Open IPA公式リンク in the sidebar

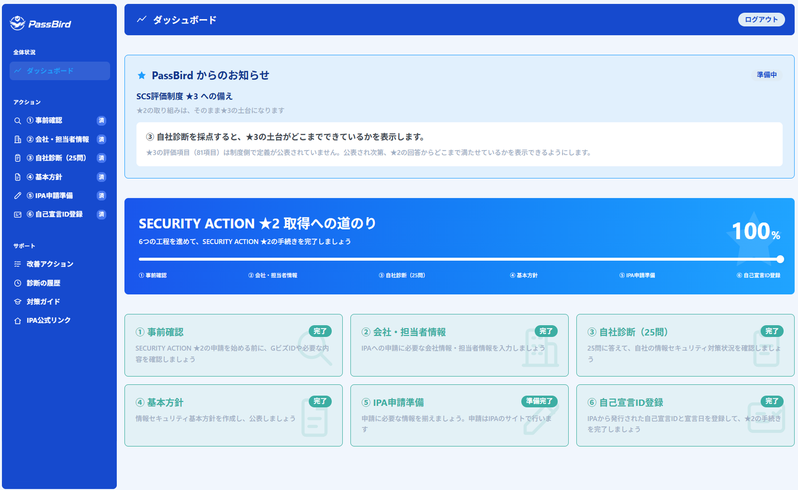click(60, 321)
